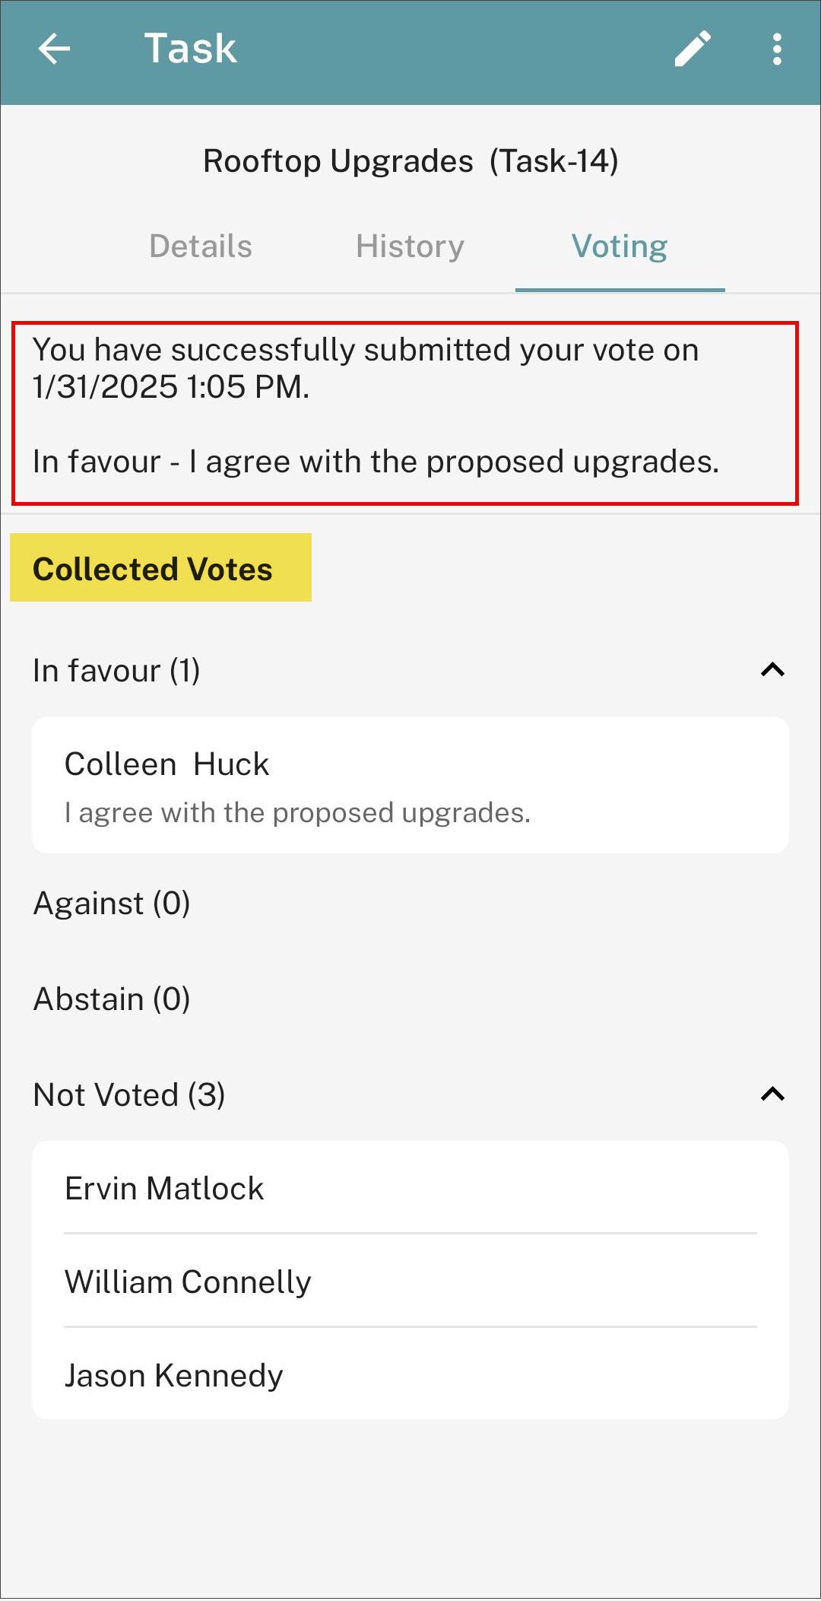Open the pencil edit icon
This screenshot has width=821, height=1601.
tap(693, 49)
